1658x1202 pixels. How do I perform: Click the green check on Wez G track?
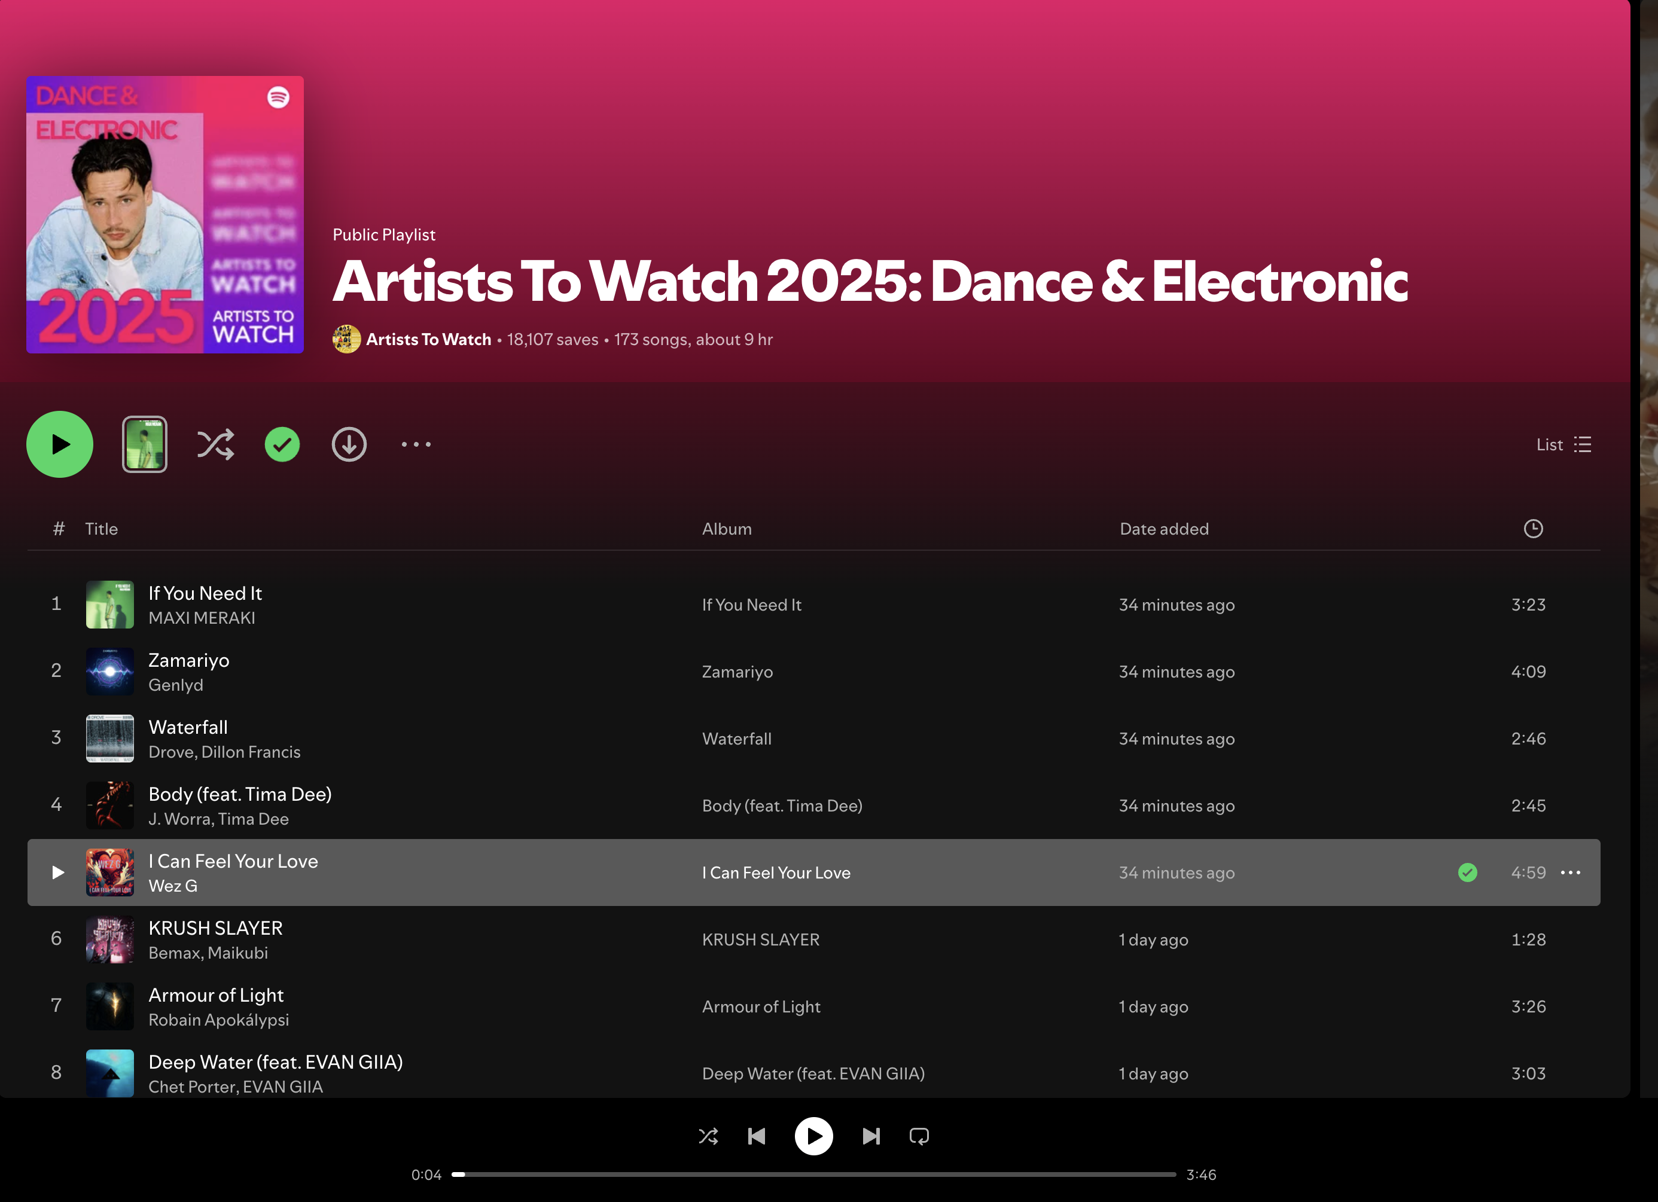1467,872
